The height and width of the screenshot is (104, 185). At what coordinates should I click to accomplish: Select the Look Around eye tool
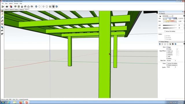coord(2,31)
